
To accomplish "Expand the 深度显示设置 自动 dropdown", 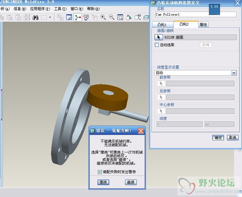I will pyautogui.click(x=234, y=73).
